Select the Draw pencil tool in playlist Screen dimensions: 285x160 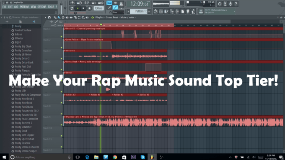pos(55,18)
